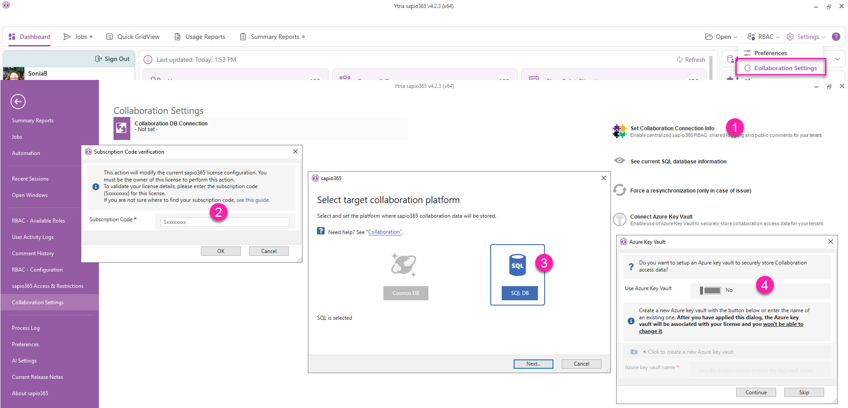Focus the Azure key vault name field
This screenshot has height=408, width=848.
760,370
